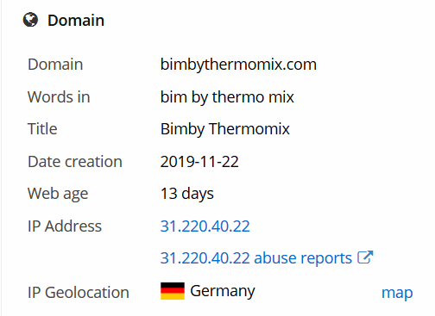Click the Date creation label
Image resolution: width=435 pixels, height=316 pixels.
pos(75,162)
